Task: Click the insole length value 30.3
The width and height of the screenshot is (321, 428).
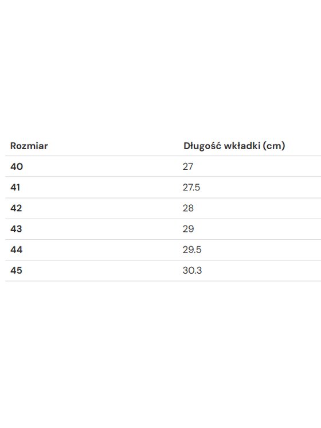Action: click(x=192, y=270)
